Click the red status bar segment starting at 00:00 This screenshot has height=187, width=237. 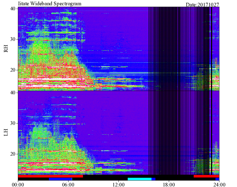tap(50, 176)
